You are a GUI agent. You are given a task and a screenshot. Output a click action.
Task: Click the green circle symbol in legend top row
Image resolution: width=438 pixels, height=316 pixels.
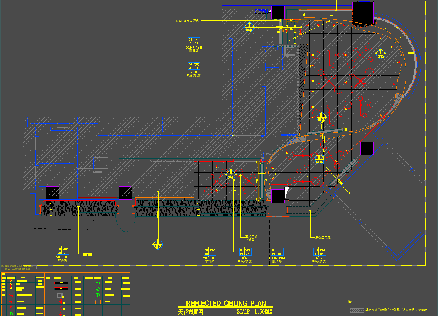point(98,282)
